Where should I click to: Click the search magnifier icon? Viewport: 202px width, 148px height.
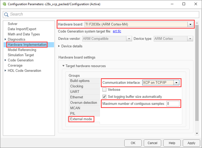pos(6,14)
